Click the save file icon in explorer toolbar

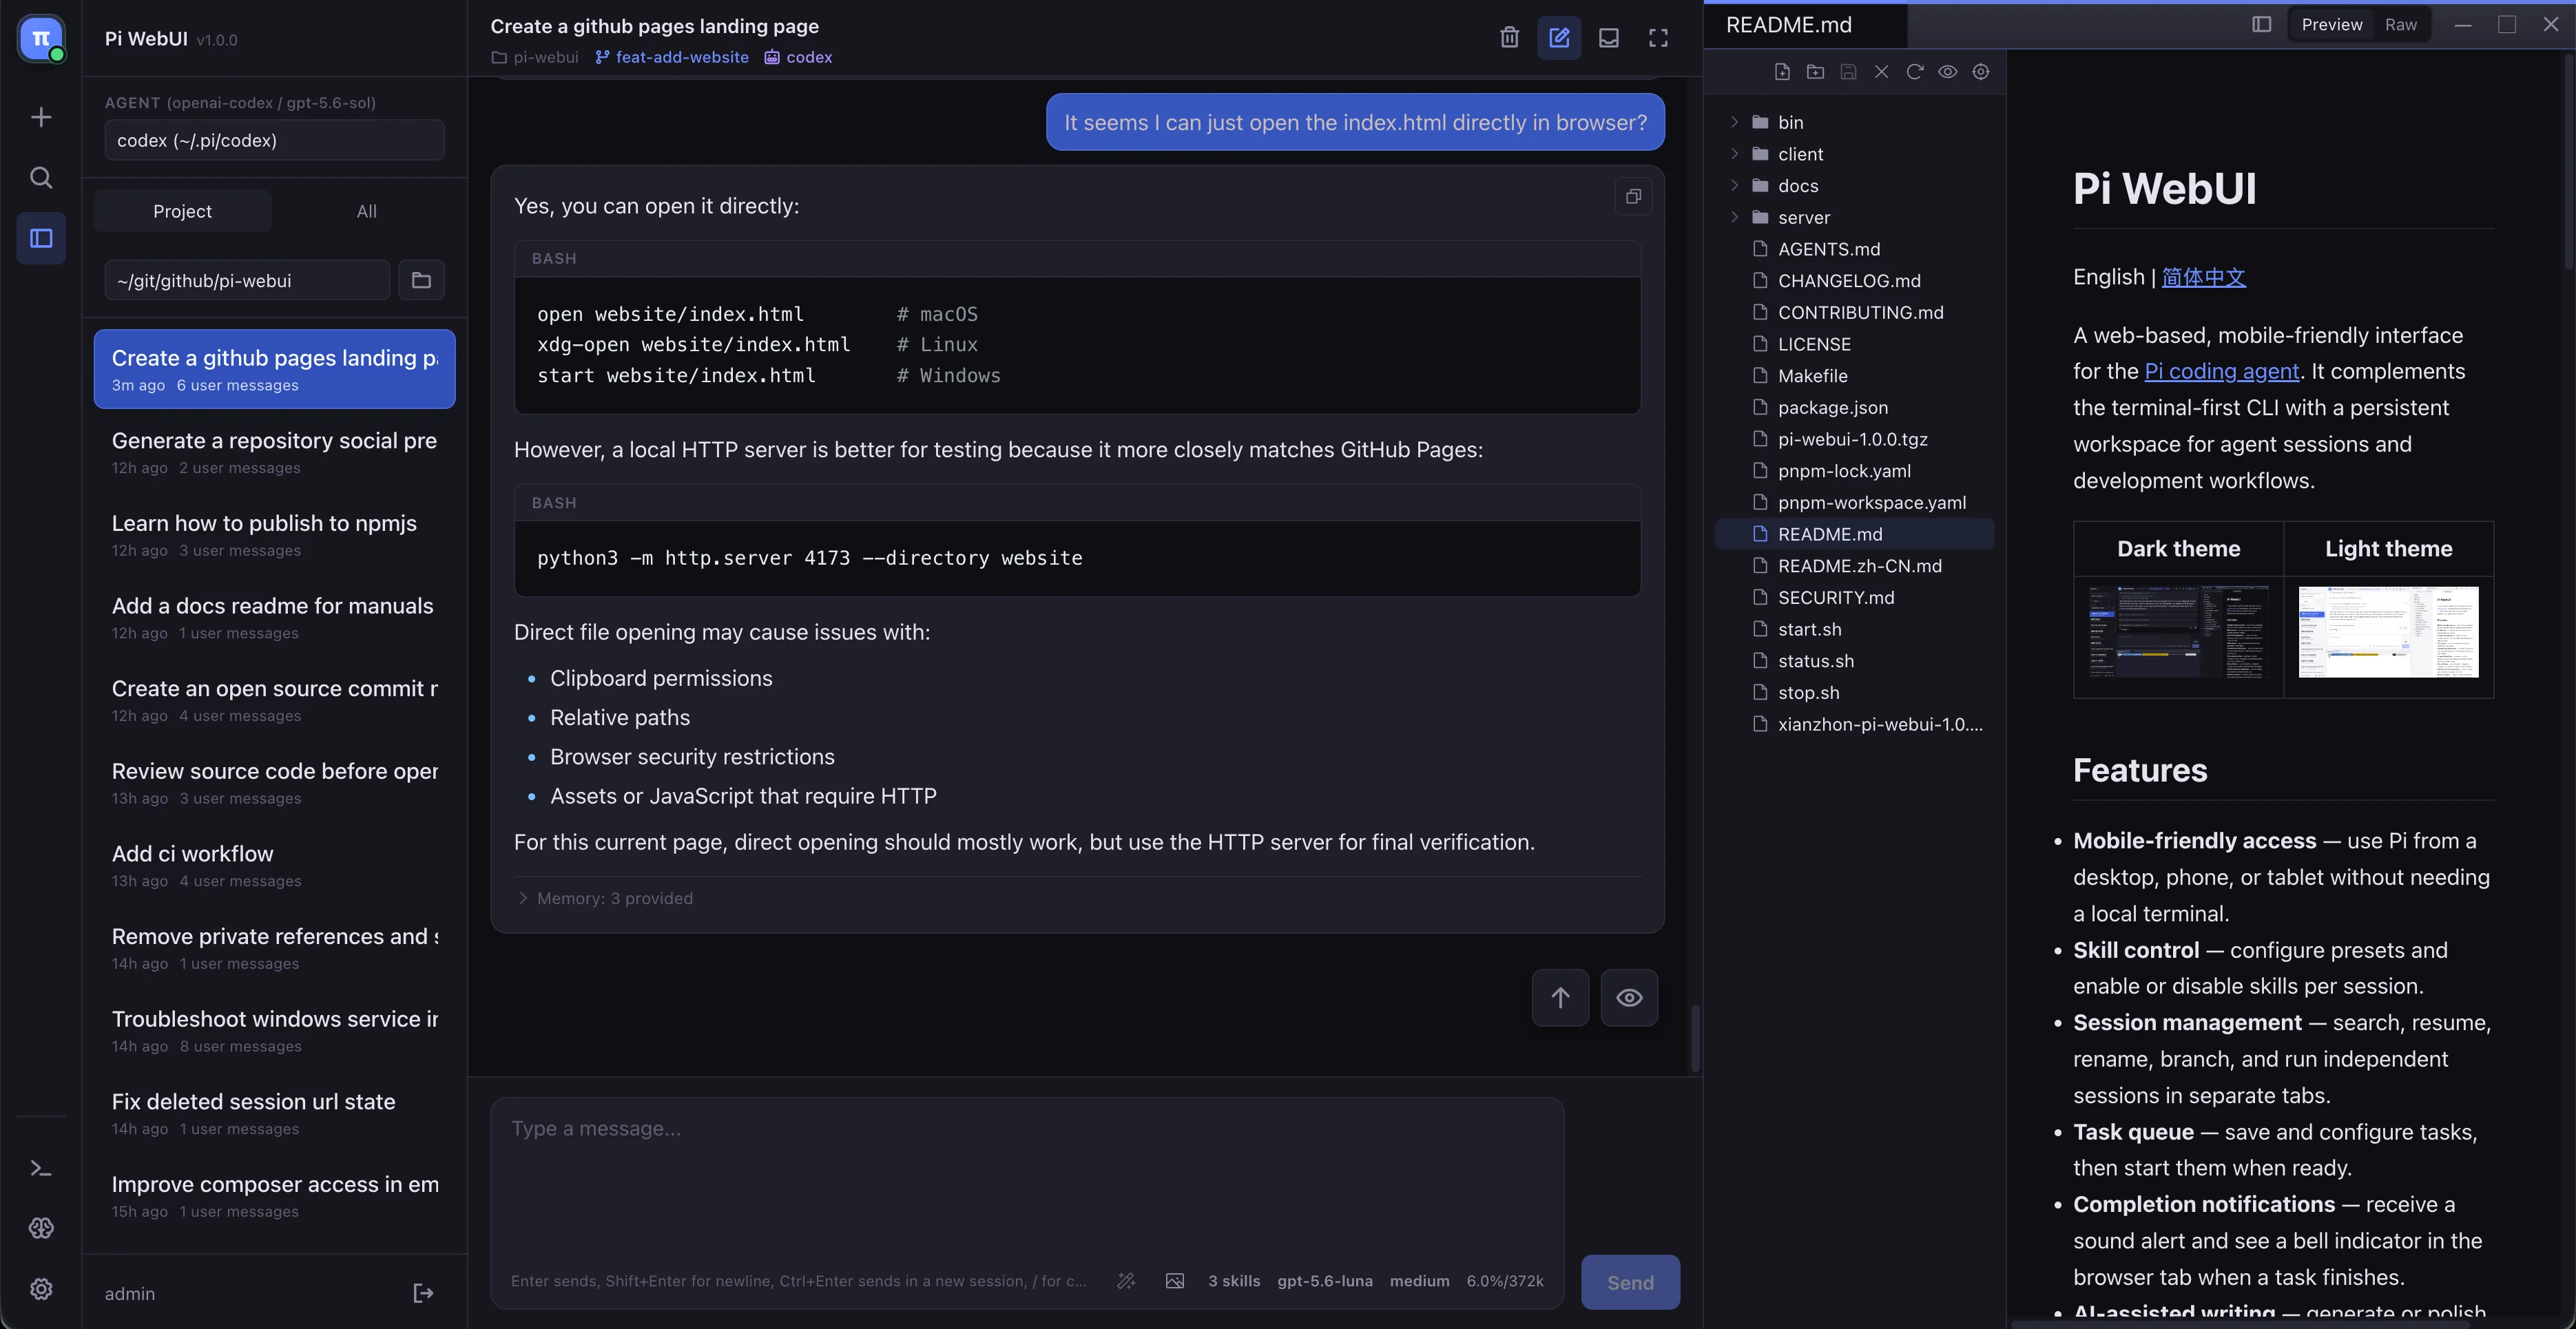[1848, 72]
